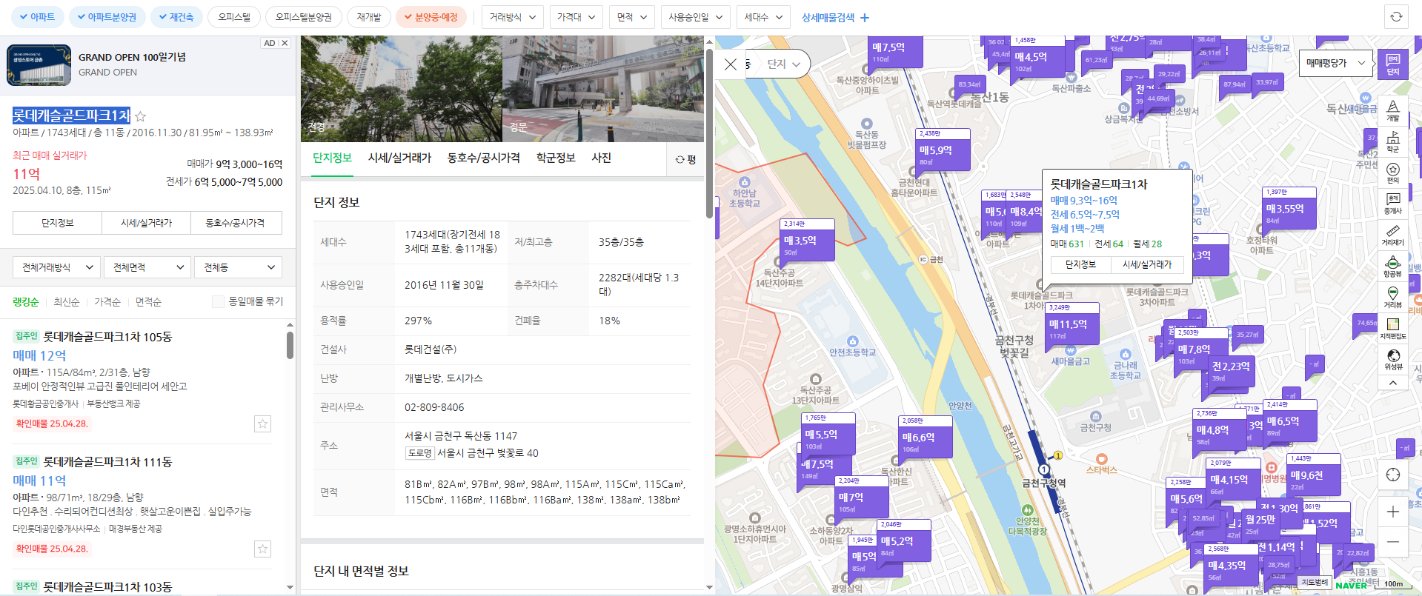
Task: Switch to 위성뷰 satellite view
Action: [x=1393, y=360]
